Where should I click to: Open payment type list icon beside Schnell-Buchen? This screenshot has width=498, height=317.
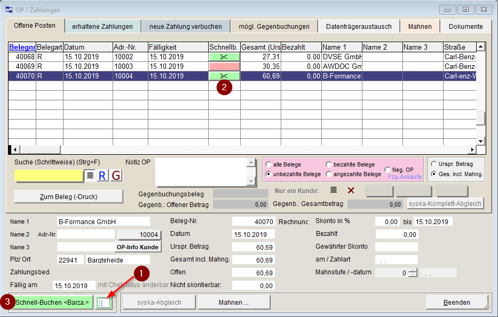(104, 303)
